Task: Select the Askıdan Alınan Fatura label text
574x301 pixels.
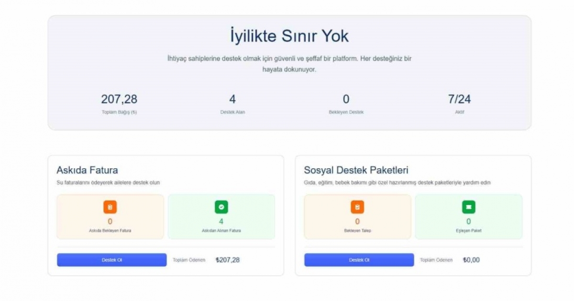Action: [221, 230]
